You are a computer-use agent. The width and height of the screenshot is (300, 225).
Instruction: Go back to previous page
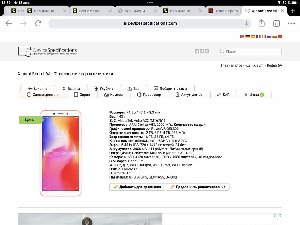9,23
